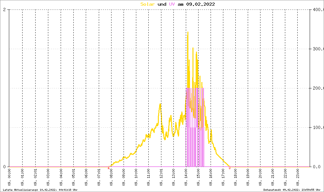Click the time label "09. 02:01"

click(35, 177)
